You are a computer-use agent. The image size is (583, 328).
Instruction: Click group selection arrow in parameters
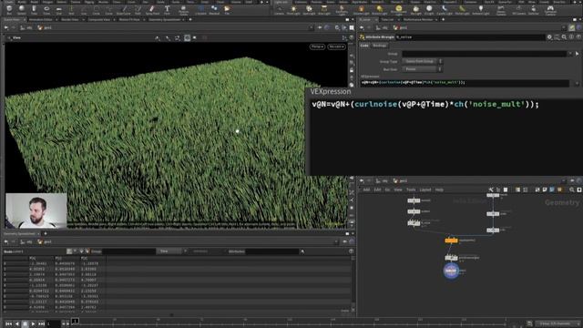coord(577,54)
